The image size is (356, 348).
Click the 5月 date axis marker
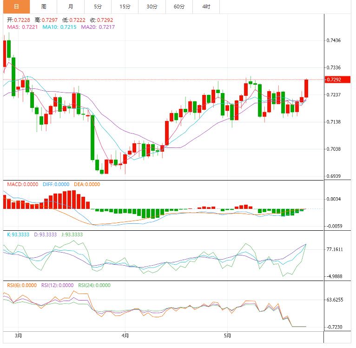tap(227, 336)
